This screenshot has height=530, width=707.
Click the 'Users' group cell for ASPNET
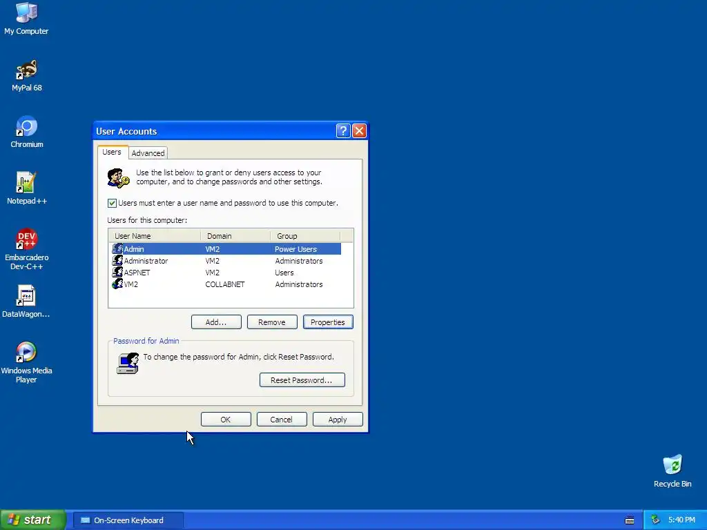pos(284,273)
